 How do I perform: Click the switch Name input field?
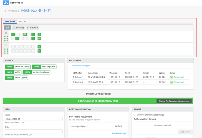point(34,119)
